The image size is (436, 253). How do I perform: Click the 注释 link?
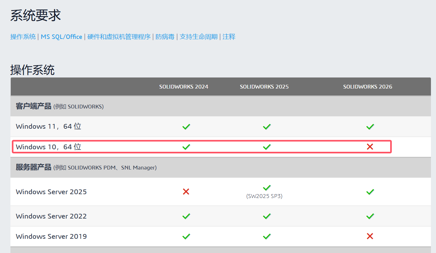pyautogui.click(x=229, y=37)
